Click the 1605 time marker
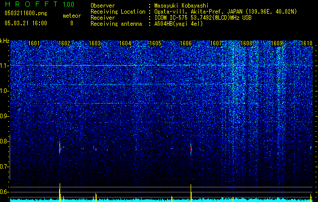Image resolution: width=318 pixels, height=202 pixels. pyautogui.click(x=155, y=43)
